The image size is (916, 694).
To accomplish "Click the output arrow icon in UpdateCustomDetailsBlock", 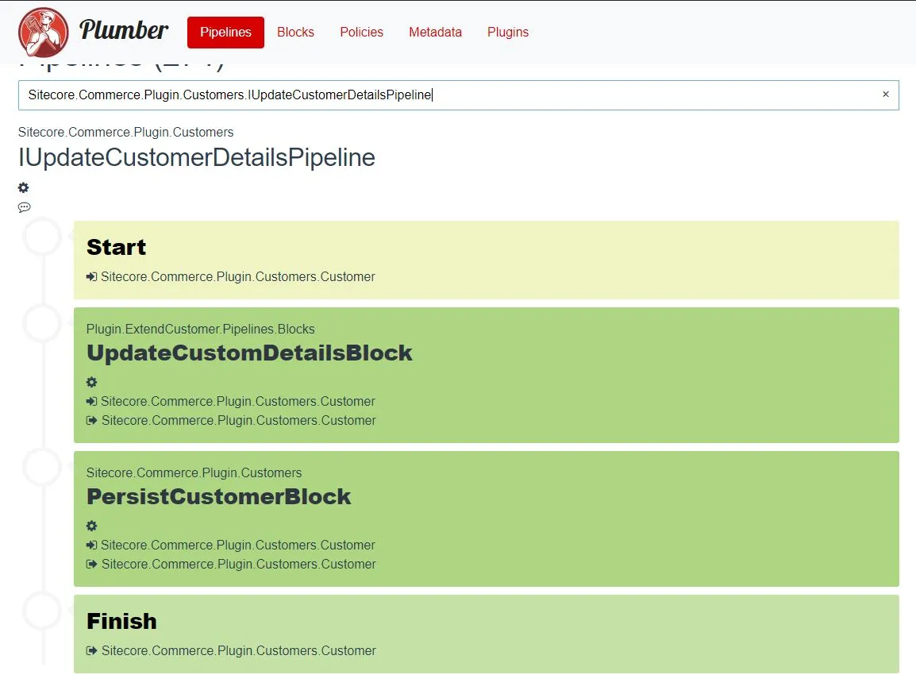I will (91, 420).
